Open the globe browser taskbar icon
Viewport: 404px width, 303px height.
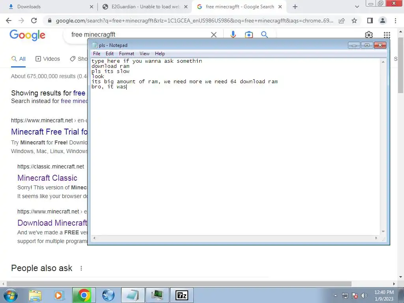coord(108,295)
